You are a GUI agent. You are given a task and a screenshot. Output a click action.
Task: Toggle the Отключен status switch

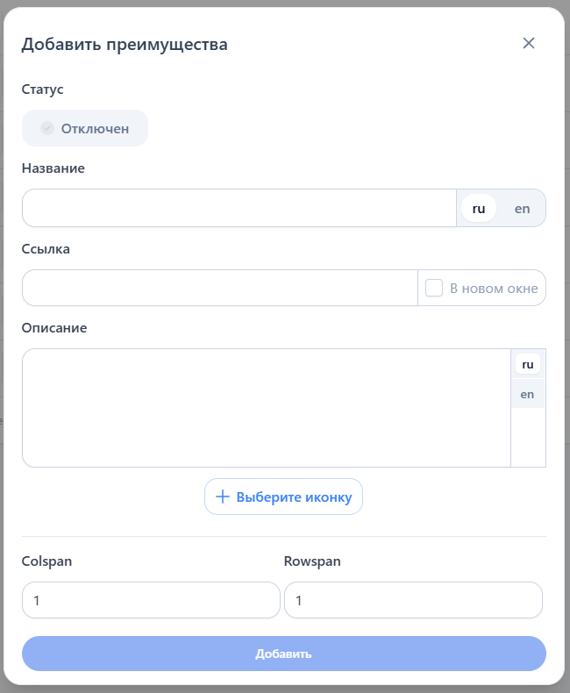85,128
